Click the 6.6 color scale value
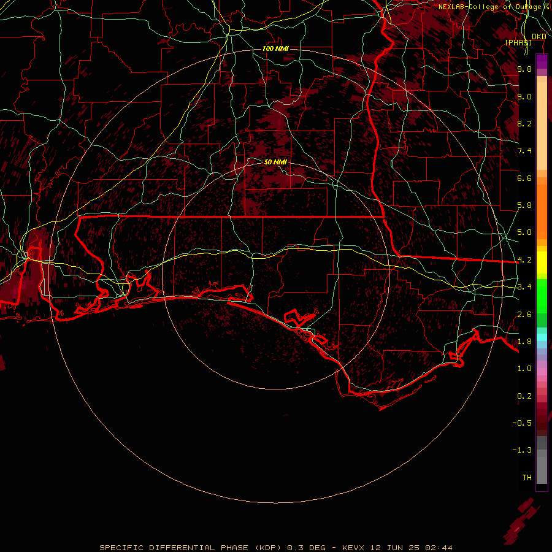This screenshot has width=552, height=552. (524, 178)
